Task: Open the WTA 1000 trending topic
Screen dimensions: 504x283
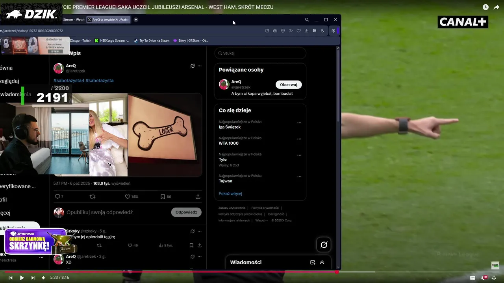Action: pyautogui.click(x=228, y=143)
